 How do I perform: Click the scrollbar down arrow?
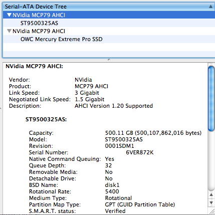pyautogui.click(x=211, y=203)
